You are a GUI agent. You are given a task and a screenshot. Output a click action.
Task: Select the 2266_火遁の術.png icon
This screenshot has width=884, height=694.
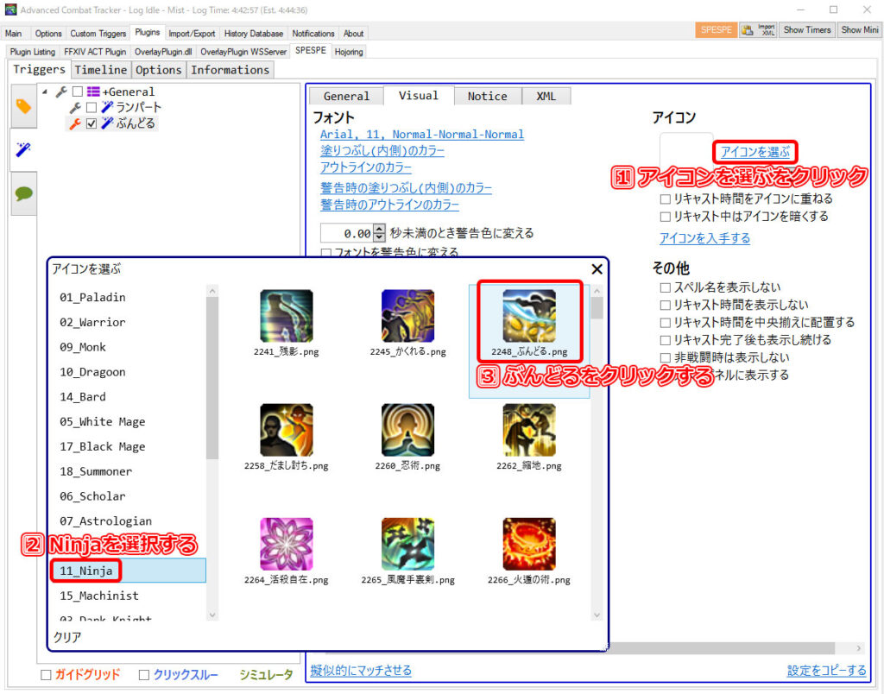click(x=529, y=544)
